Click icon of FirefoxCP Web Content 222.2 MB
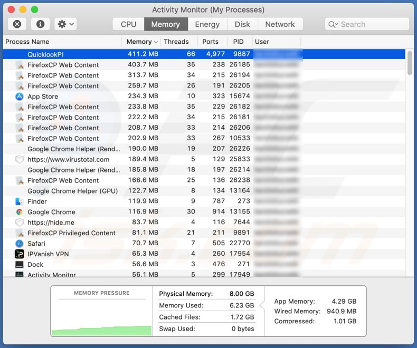417x348 pixels. point(20,118)
